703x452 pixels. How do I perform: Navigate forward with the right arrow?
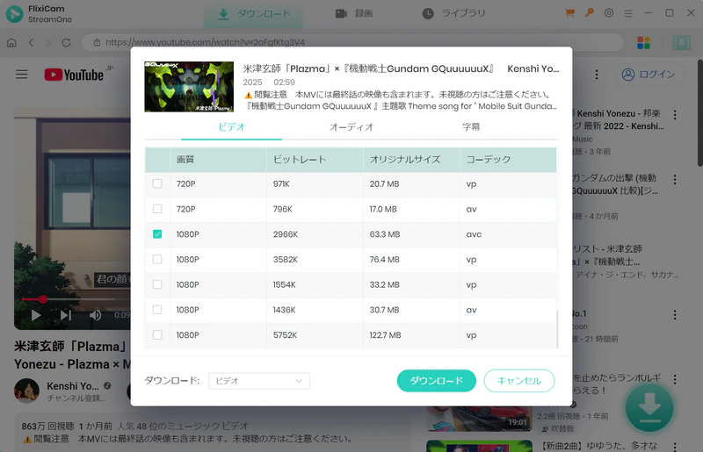click(x=48, y=42)
